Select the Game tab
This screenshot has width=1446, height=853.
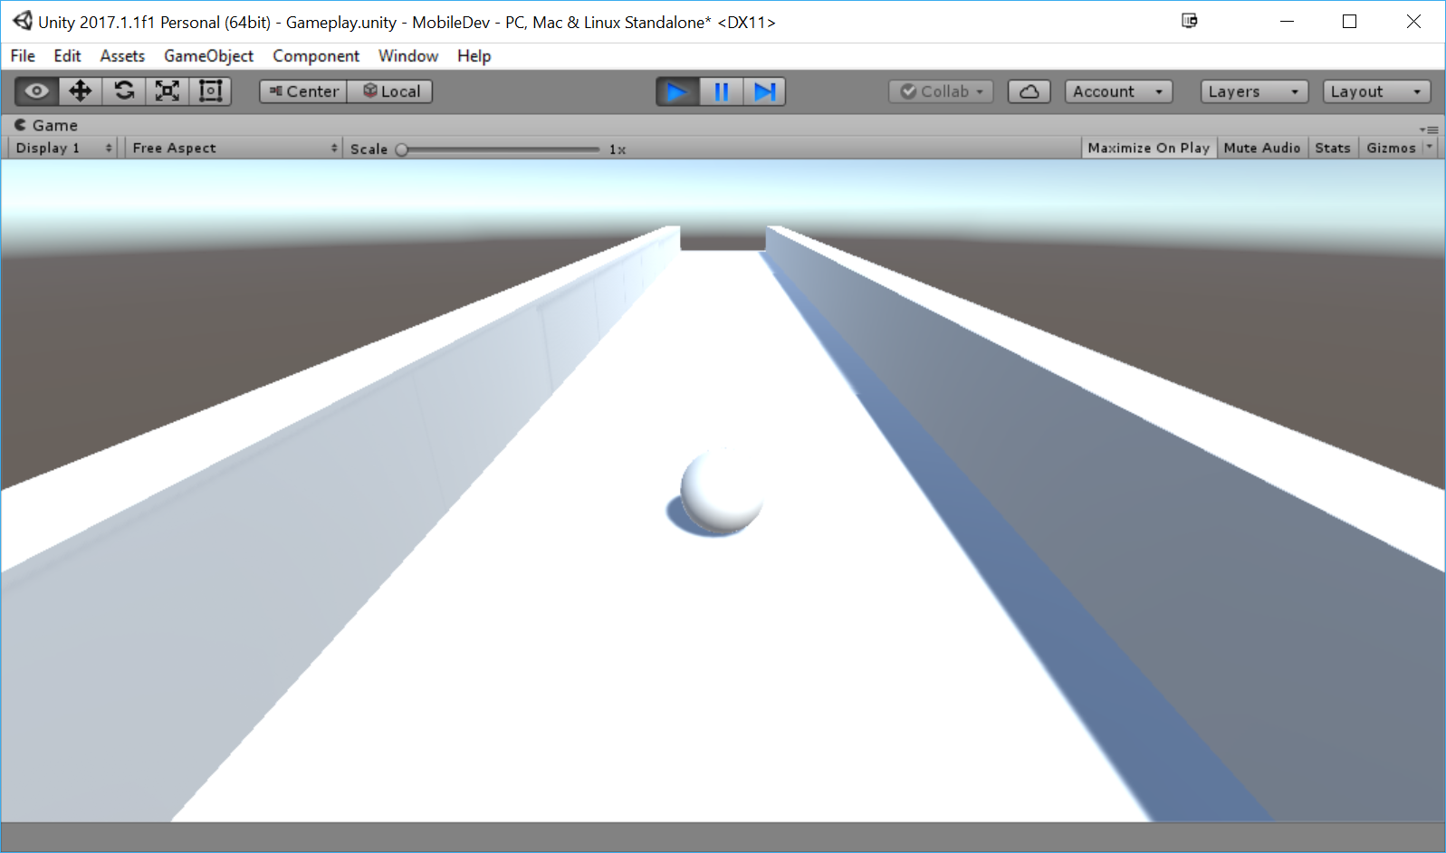click(x=46, y=125)
